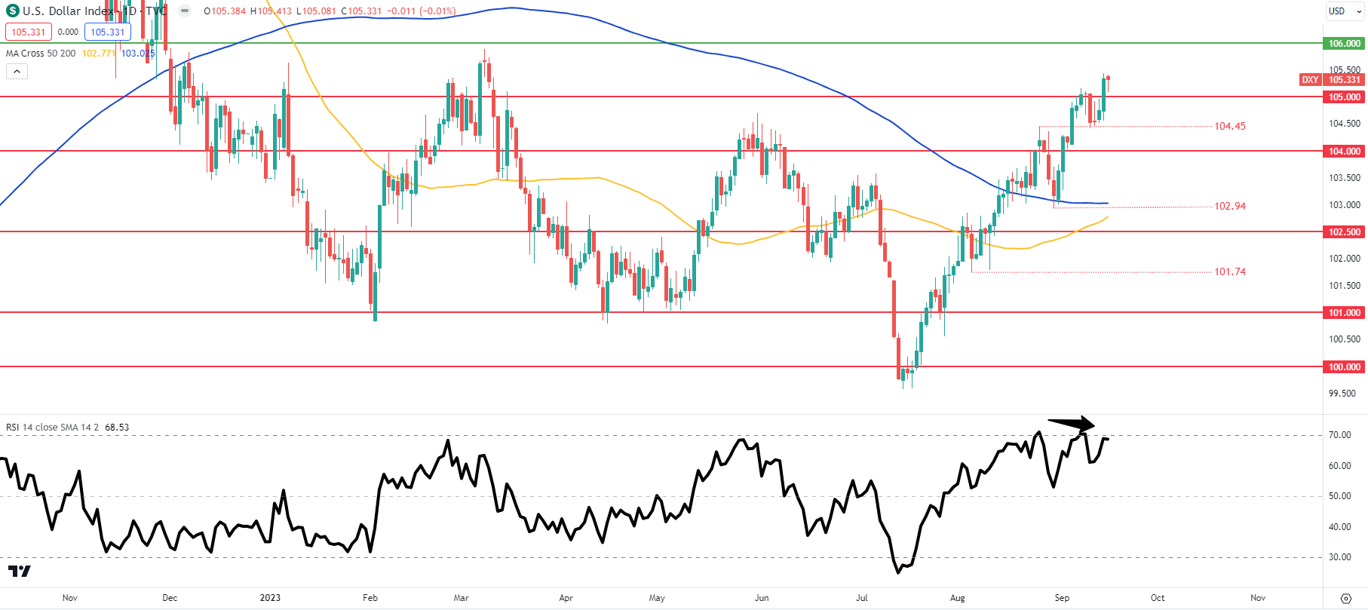Click the DXY 105.331 last price label
The width and height of the screenshot is (1368, 610).
1333,80
